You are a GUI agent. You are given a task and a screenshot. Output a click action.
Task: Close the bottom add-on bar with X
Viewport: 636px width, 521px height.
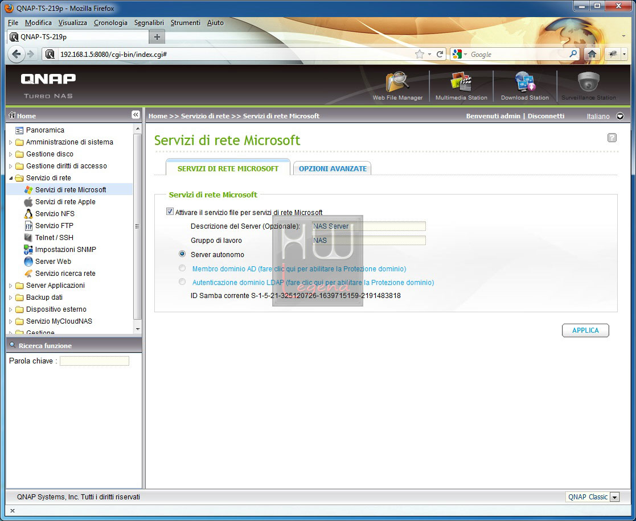click(12, 510)
